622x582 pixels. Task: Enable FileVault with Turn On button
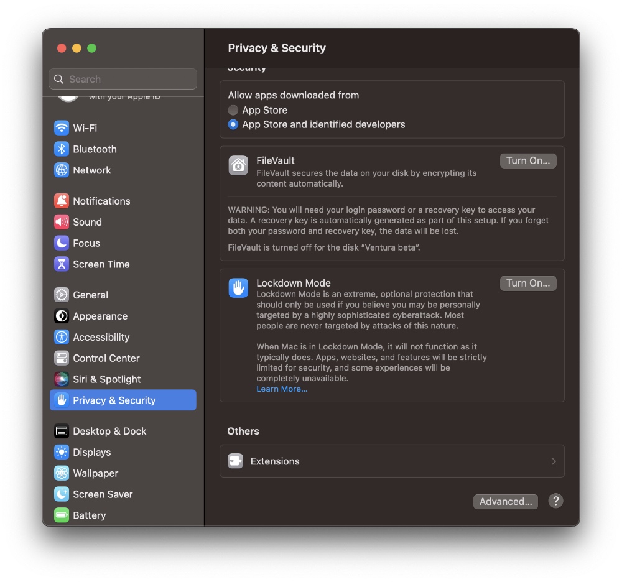[x=527, y=160]
